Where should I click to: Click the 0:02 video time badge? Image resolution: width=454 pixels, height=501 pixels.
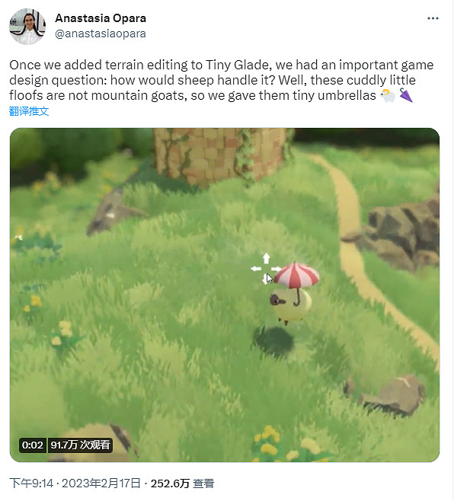(x=33, y=445)
